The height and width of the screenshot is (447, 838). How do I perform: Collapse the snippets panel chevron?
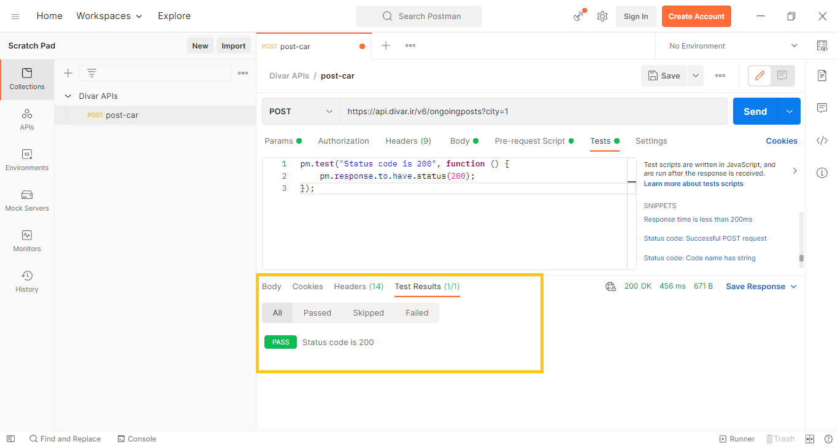click(x=795, y=171)
